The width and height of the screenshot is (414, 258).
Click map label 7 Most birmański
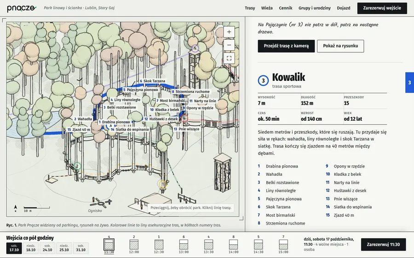(x=171, y=101)
